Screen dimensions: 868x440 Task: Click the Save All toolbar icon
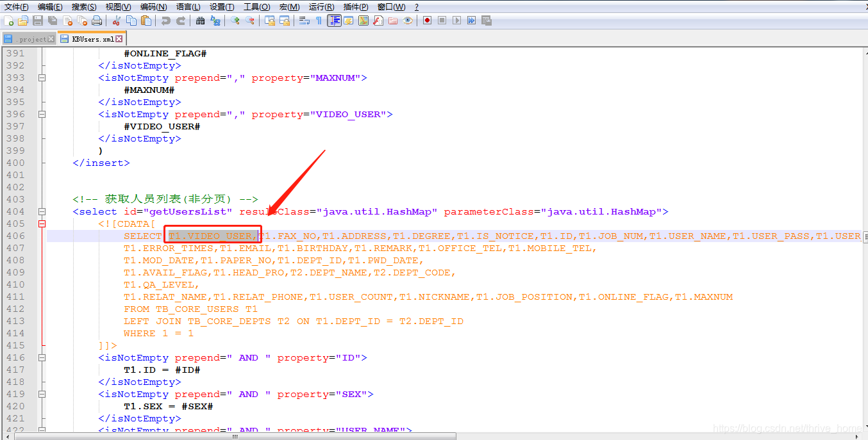[x=53, y=20]
